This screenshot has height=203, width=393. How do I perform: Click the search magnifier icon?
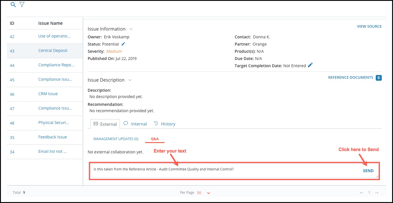point(13,5)
